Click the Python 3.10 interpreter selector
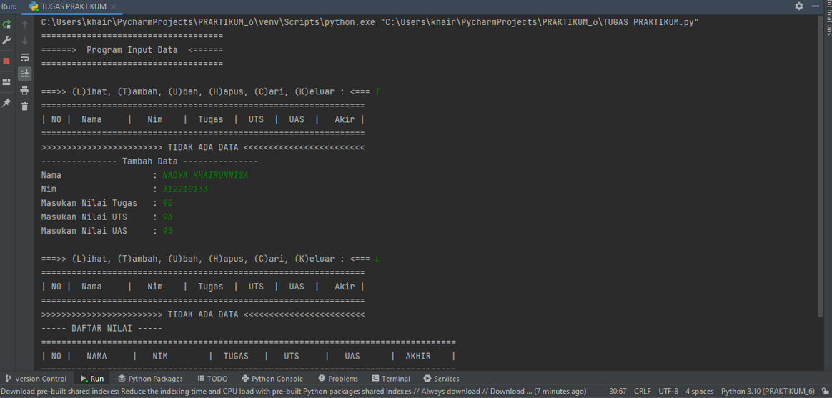832x398 pixels. [768, 392]
